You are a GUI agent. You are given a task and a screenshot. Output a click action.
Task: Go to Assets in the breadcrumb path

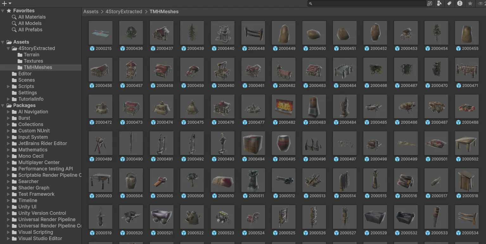91,11
